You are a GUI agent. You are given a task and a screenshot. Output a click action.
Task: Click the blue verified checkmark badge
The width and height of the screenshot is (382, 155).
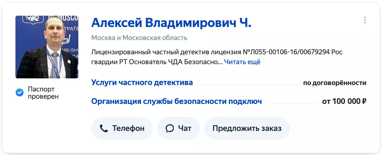coord(20,93)
